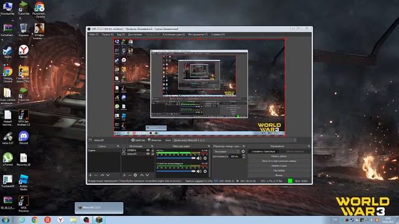Image resolution: width=399 pixels, height=224 pixels.
Task: Move the selected source down
Action: [x=147, y=175]
